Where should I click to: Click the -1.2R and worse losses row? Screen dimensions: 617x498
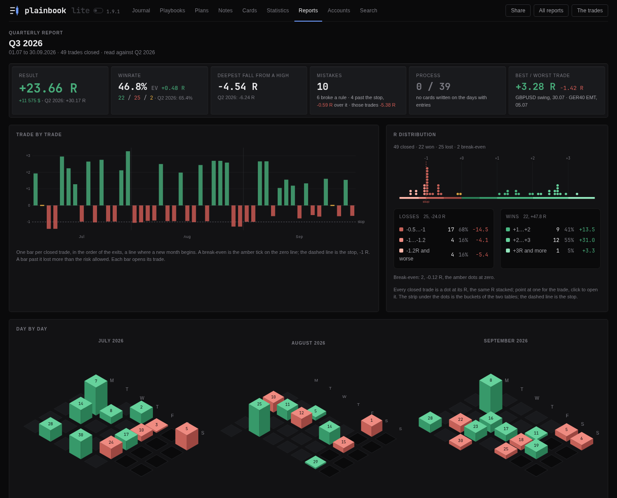tap(444, 255)
